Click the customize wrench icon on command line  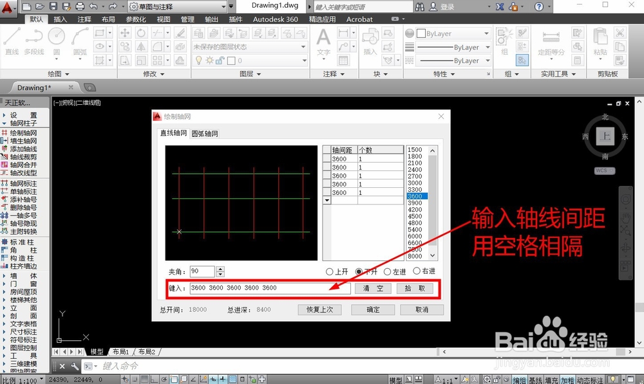[75, 366]
